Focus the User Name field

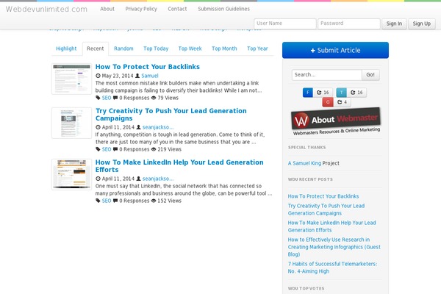285,24
